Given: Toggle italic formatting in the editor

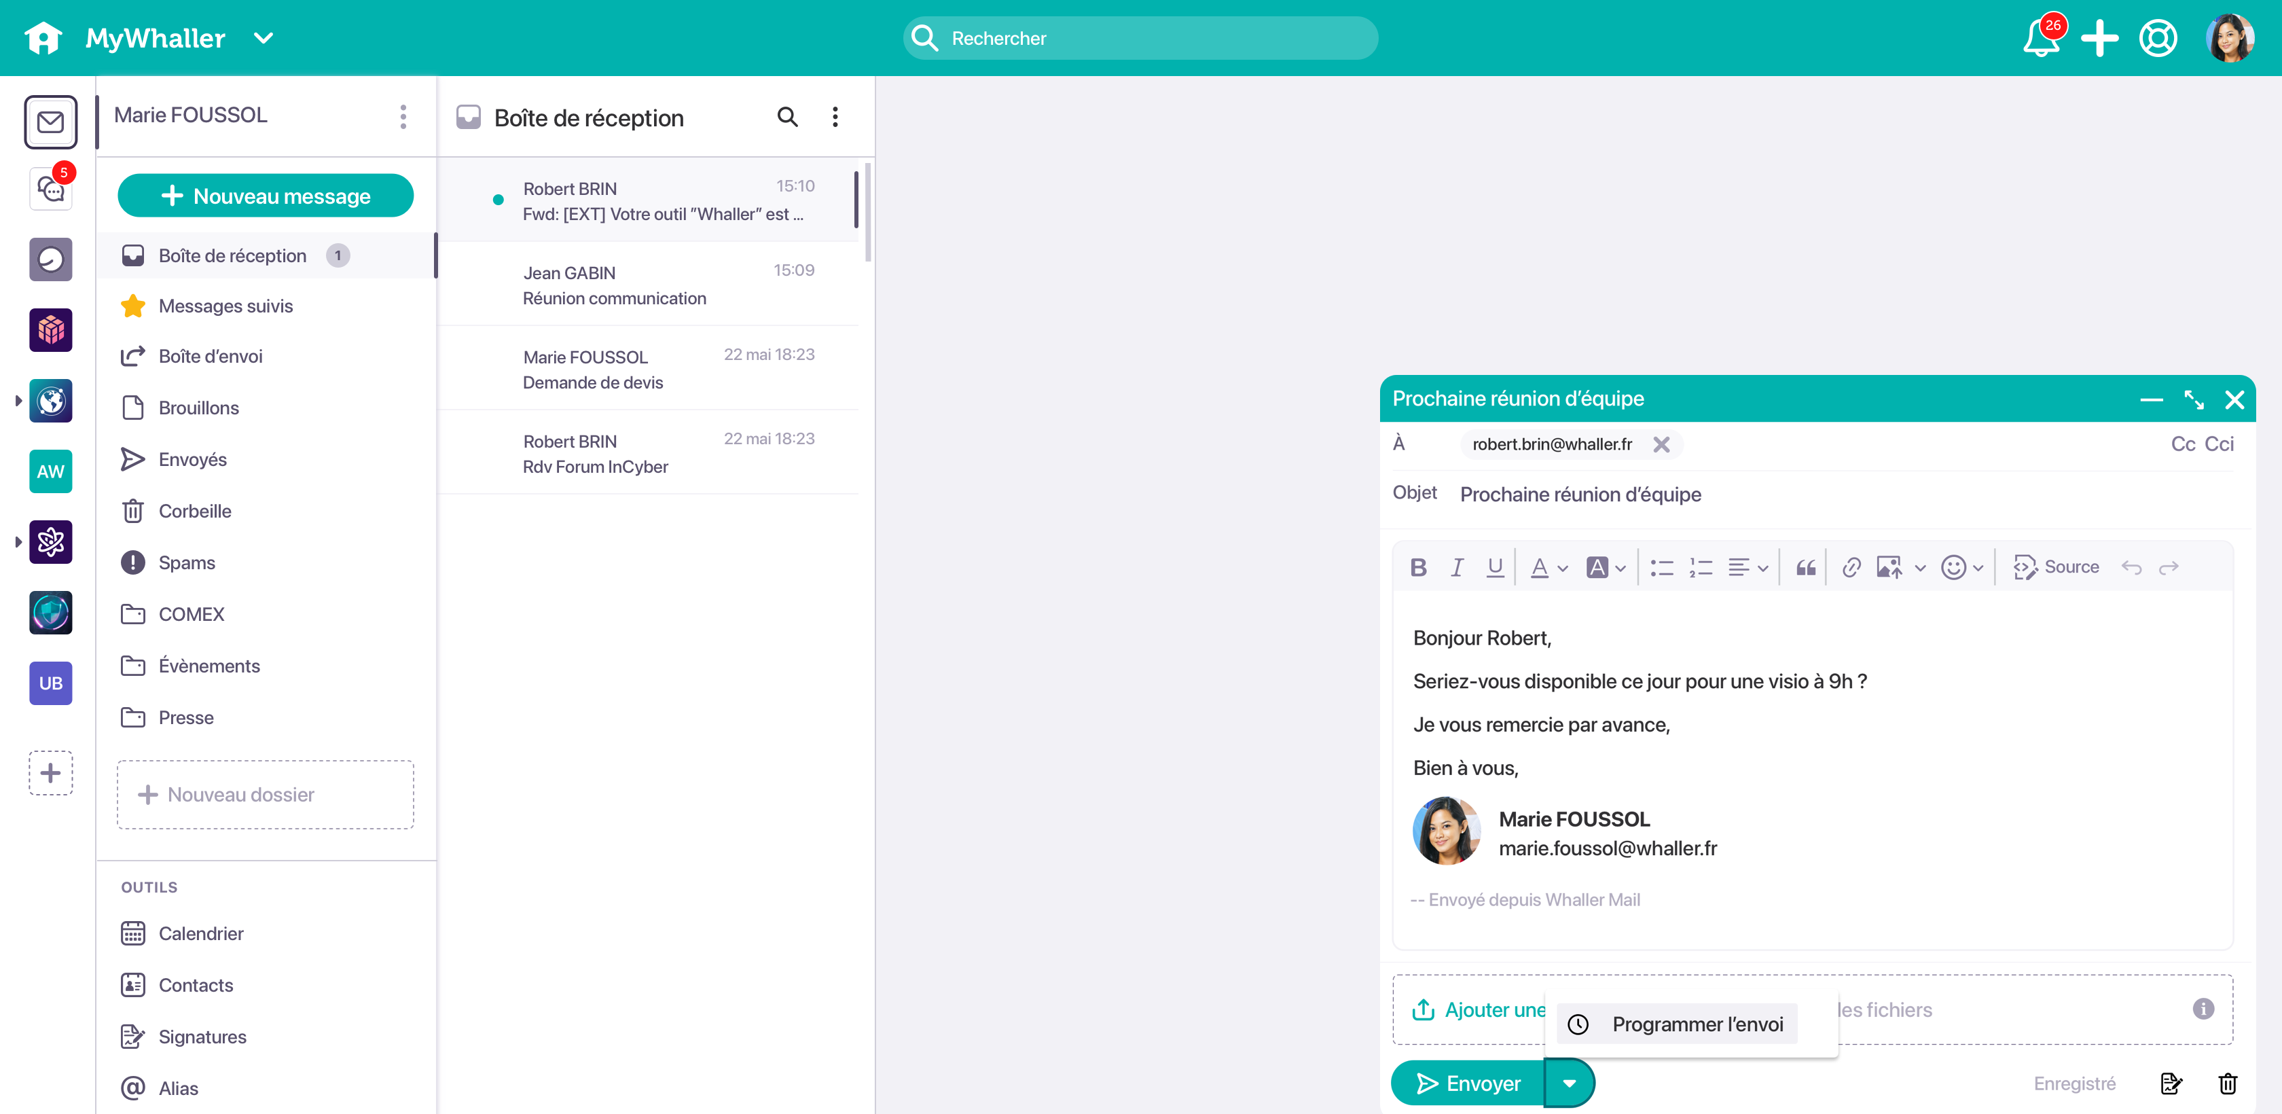Looking at the screenshot, I should tap(1456, 567).
